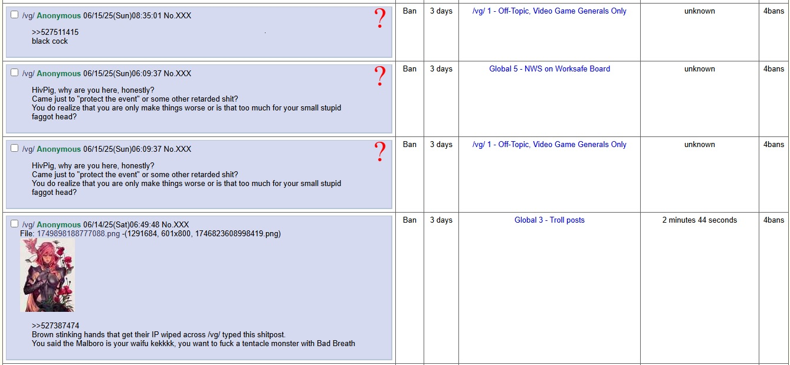
Task: Click the line starting 'Brown stinking hands'
Action: tap(159, 335)
